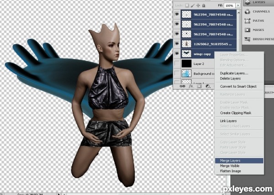Select the 1265062_91835545 layer thumbnail

(x=186, y=44)
